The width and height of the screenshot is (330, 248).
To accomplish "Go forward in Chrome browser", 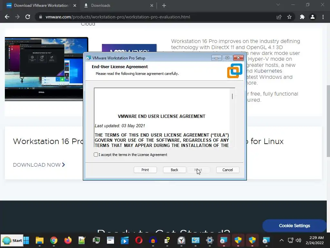I will point(17,17).
